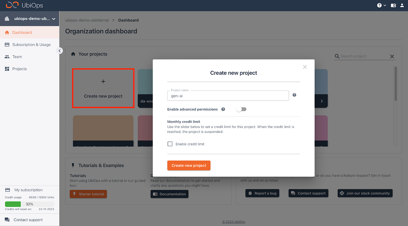
Task: Open the help question mark icon in top bar
Action: click(x=379, y=5)
